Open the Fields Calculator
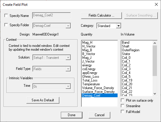Viewport: 161px width, 122px height. 101,15
